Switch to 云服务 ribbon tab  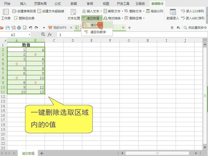tap(140, 4)
